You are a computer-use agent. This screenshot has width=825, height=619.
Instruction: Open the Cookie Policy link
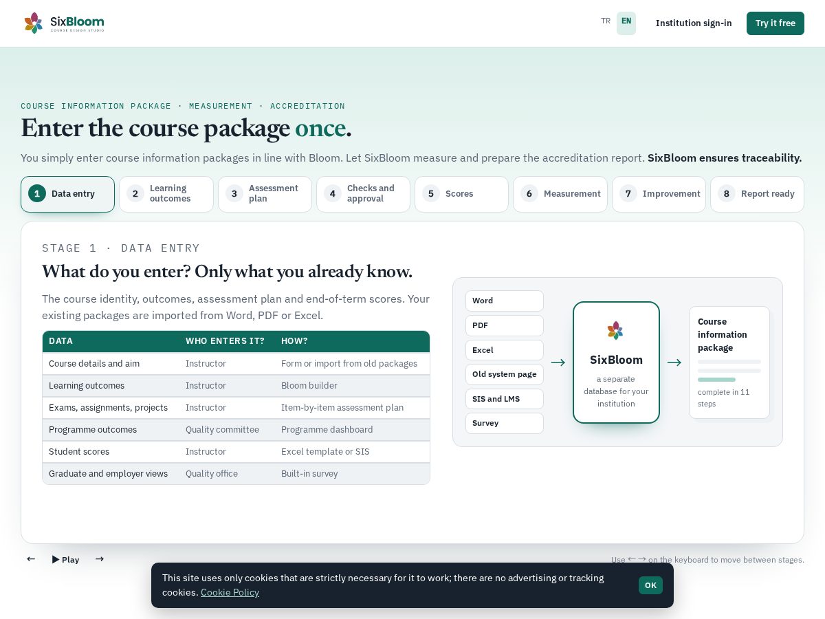tap(230, 592)
